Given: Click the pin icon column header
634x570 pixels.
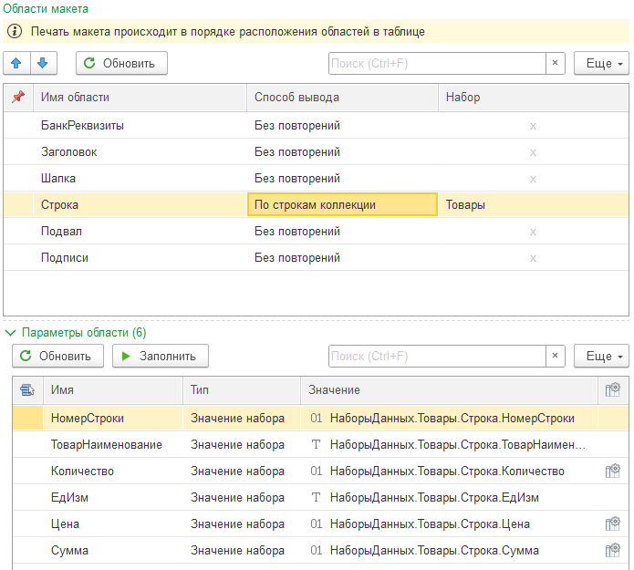Looking at the screenshot, I should pos(17,98).
